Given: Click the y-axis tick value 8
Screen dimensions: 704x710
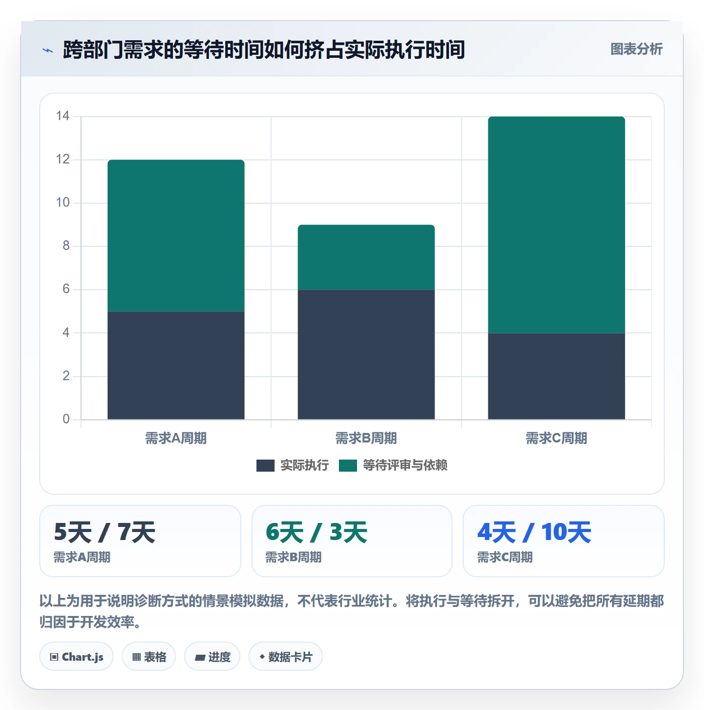Looking at the screenshot, I should pyautogui.click(x=66, y=246).
